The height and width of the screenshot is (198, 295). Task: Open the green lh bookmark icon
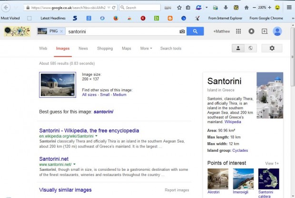coord(157,18)
